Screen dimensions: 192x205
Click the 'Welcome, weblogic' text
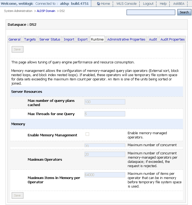click(17, 3)
